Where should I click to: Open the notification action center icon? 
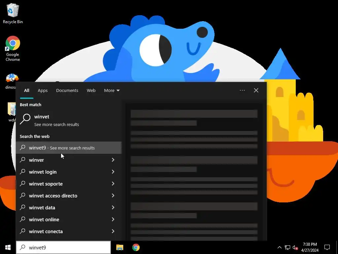click(x=327, y=247)
